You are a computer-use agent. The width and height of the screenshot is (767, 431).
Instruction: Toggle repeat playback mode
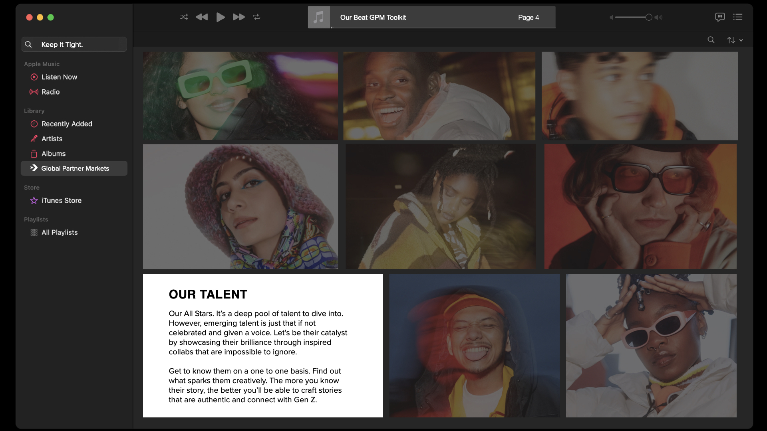256,17
